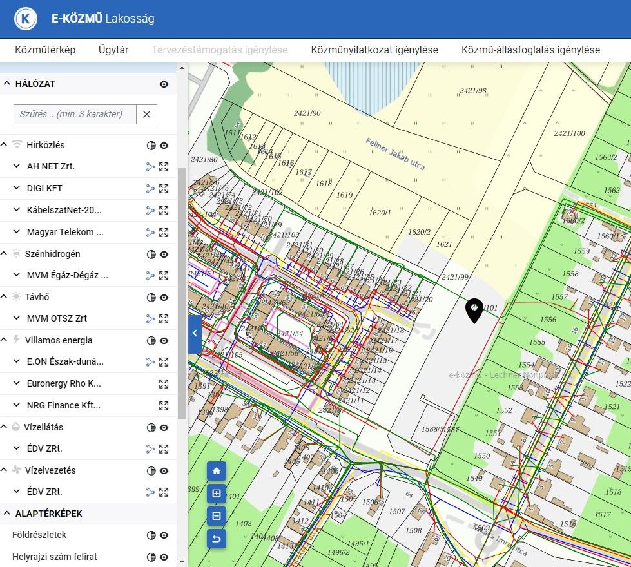Viewport: 631px width, 567px height.
Task: Open the Ügytár menu item
Action: [x=113, y=50]
